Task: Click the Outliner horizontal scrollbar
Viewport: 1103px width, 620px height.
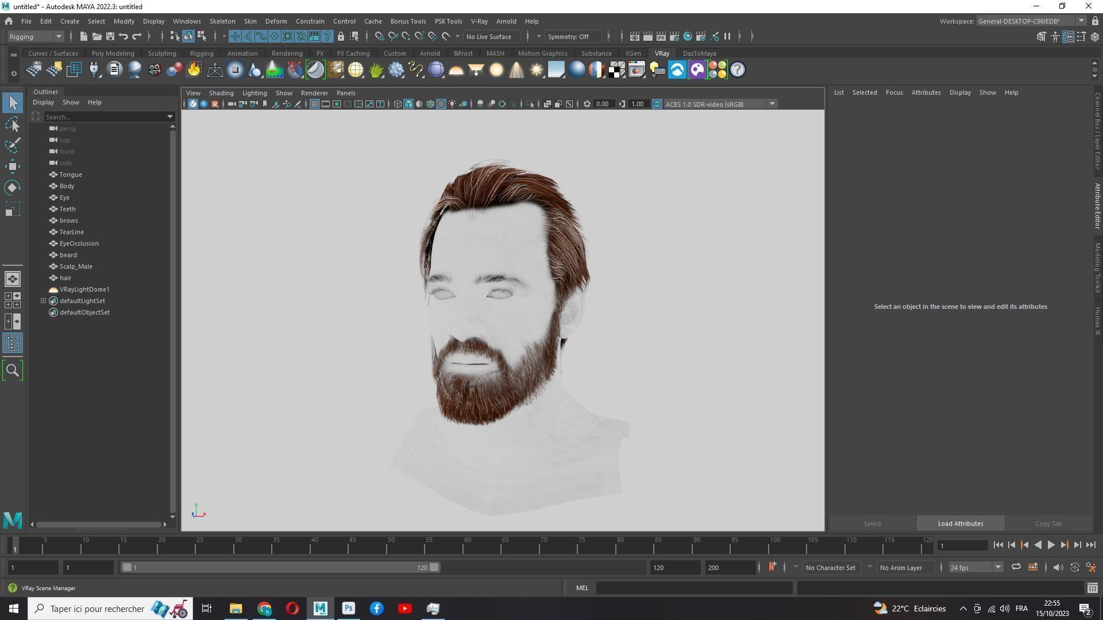Action: (x=99, y=525)
